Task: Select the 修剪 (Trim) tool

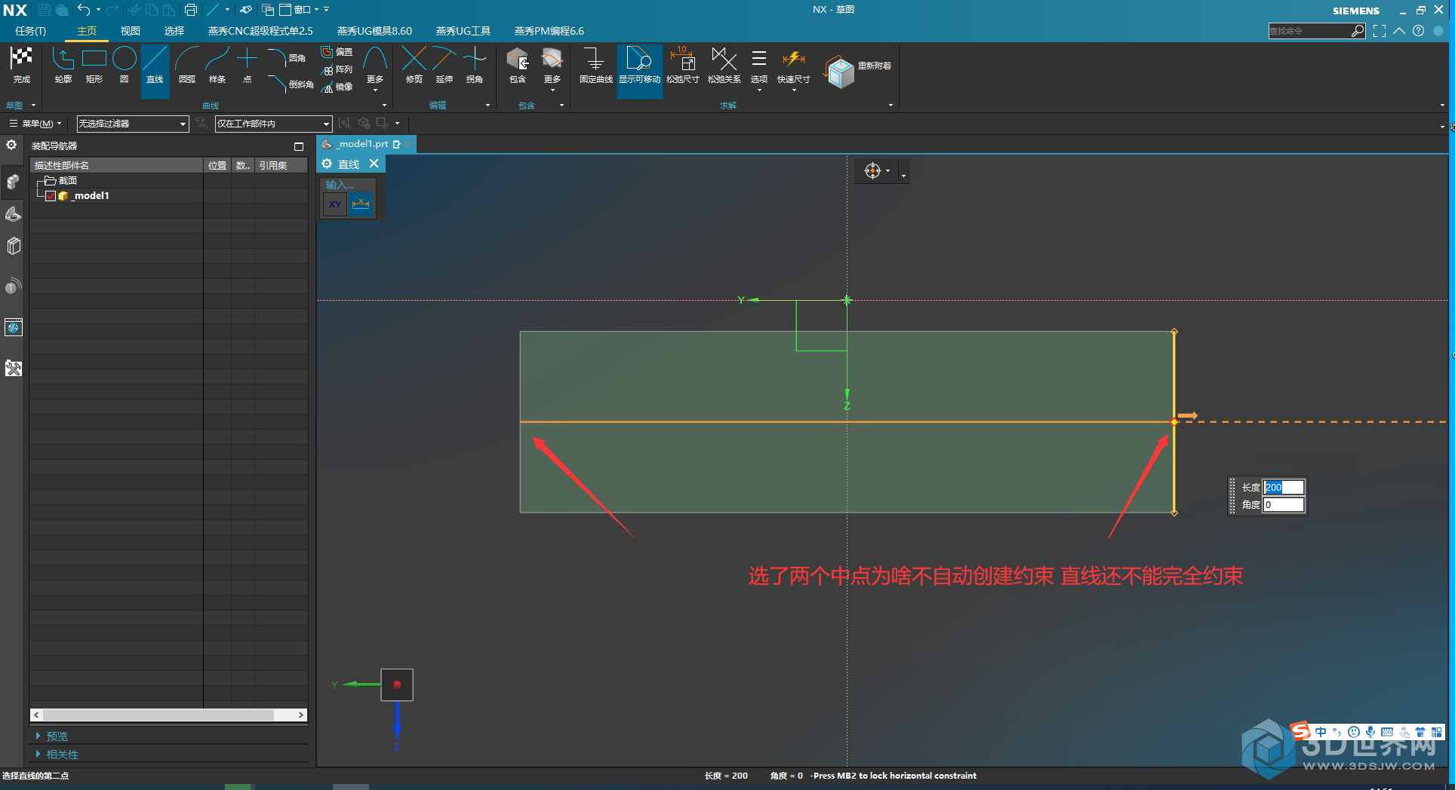Action: pyautogui.click(x=414, y=65)
